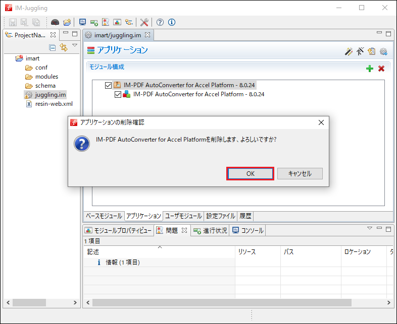Open the schema folder
Screen dimensions: 397x324
(x=45, y=86)
